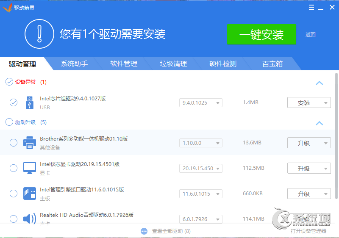Open version dropdown showing 1.10.0.0

pos(200,143)
